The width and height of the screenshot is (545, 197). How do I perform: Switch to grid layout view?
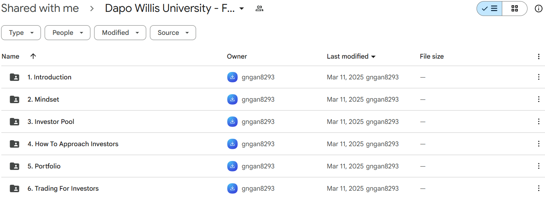coord(514,9)
